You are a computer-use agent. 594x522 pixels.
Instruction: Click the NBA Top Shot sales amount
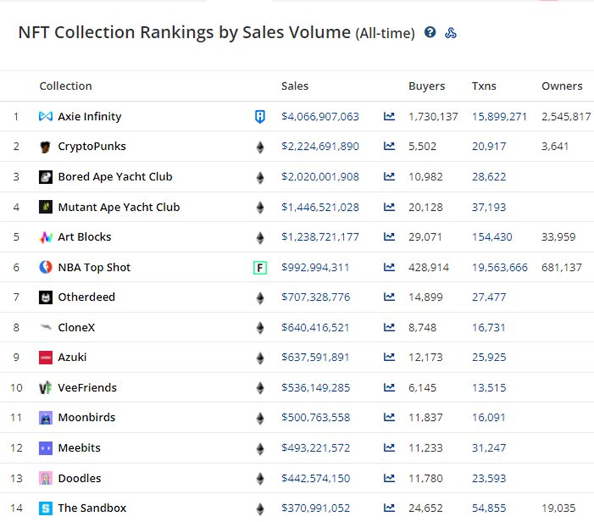[315, 267]
